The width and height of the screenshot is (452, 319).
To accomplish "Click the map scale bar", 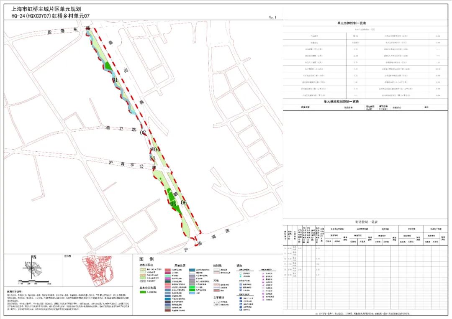I will point(35,282).
